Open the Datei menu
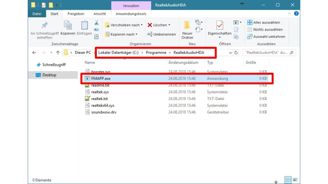This screenshot has height=184, width=328. coord(37,14)
